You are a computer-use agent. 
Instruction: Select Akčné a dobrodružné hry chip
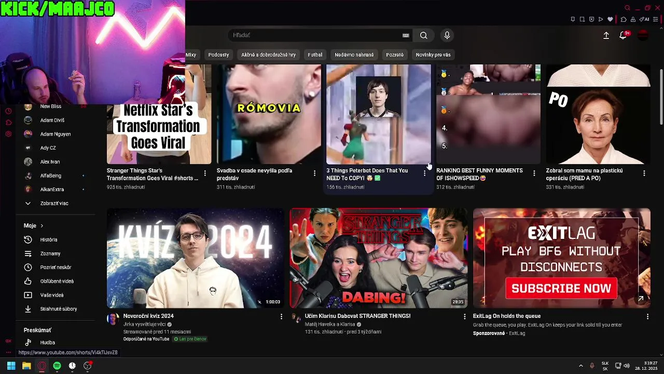point(268,55)
